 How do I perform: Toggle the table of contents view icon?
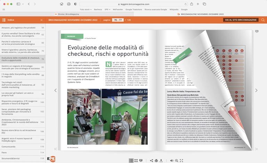click(x=131, y=161)
